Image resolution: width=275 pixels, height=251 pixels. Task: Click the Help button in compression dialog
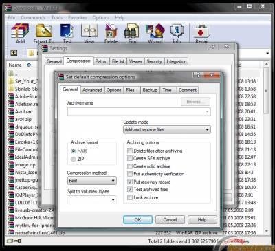(202, 220)
